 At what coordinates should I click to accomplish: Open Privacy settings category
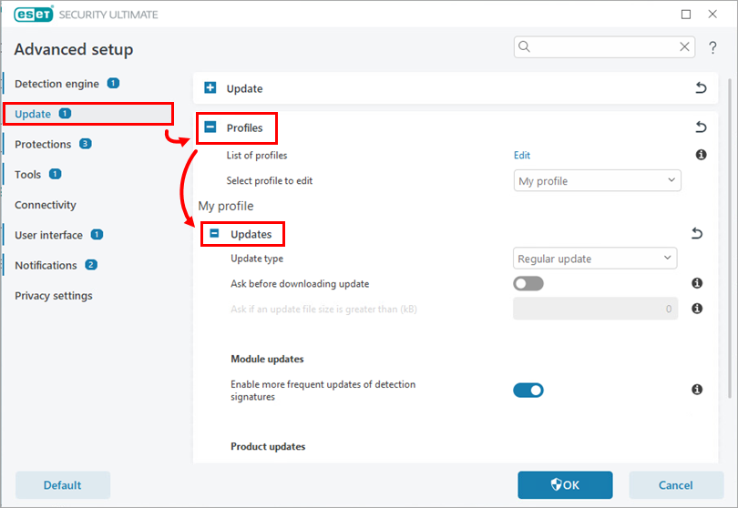pyautogui.click(x=54, y=296)
